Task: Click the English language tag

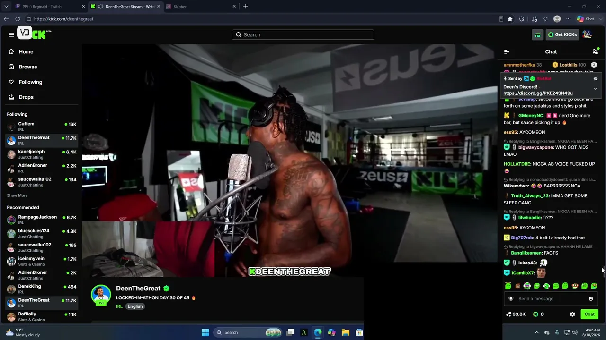Action: 135,306
